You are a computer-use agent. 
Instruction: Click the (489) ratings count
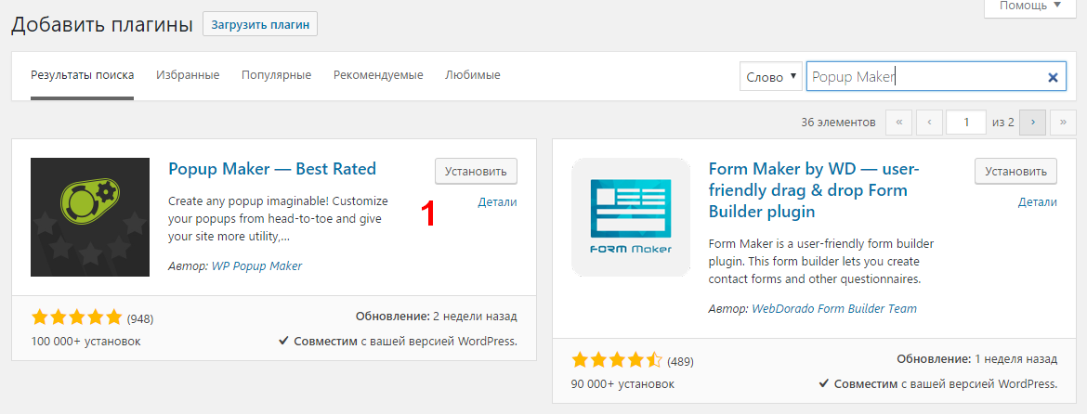(x=680, y=361)
